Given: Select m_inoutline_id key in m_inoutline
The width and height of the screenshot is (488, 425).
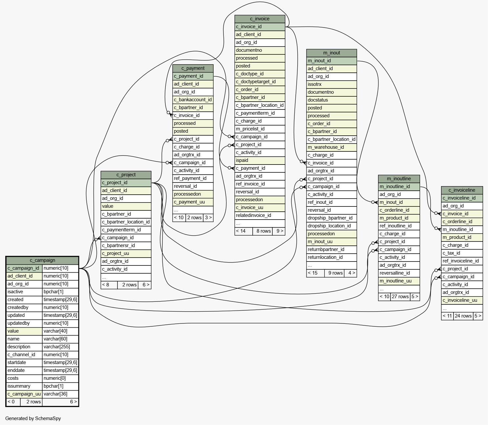Looking at the screenshot, I should tap(399, 186).
